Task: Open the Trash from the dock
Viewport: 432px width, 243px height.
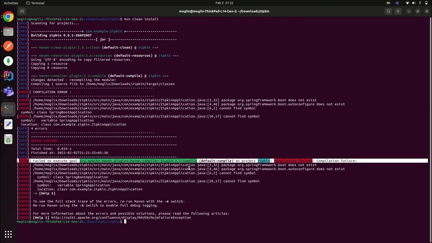Action: coord(8,139)
